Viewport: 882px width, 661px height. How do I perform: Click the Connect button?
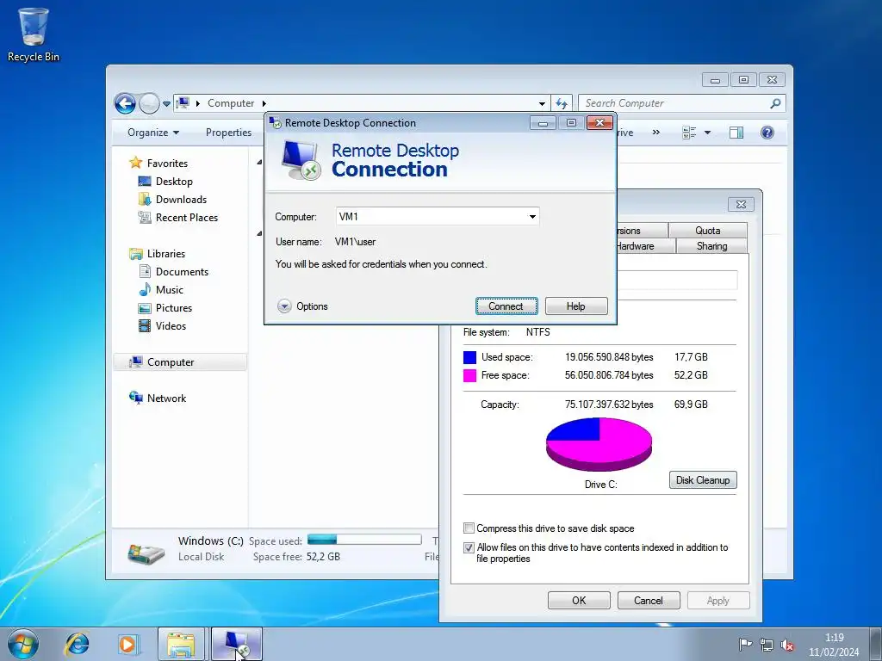(506, 306)
